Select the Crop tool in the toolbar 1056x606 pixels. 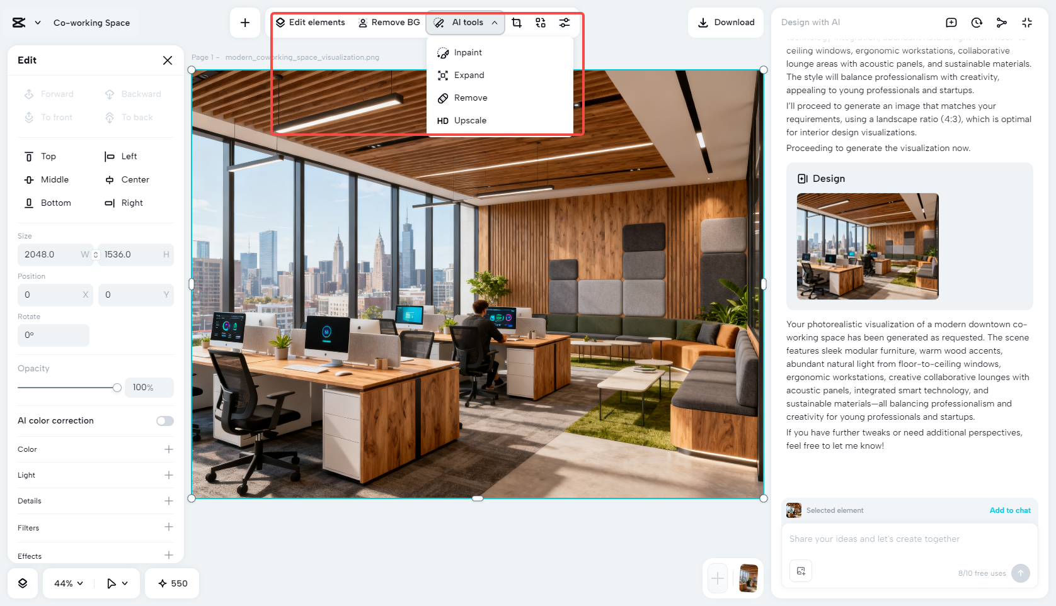(x=517, y=22)
